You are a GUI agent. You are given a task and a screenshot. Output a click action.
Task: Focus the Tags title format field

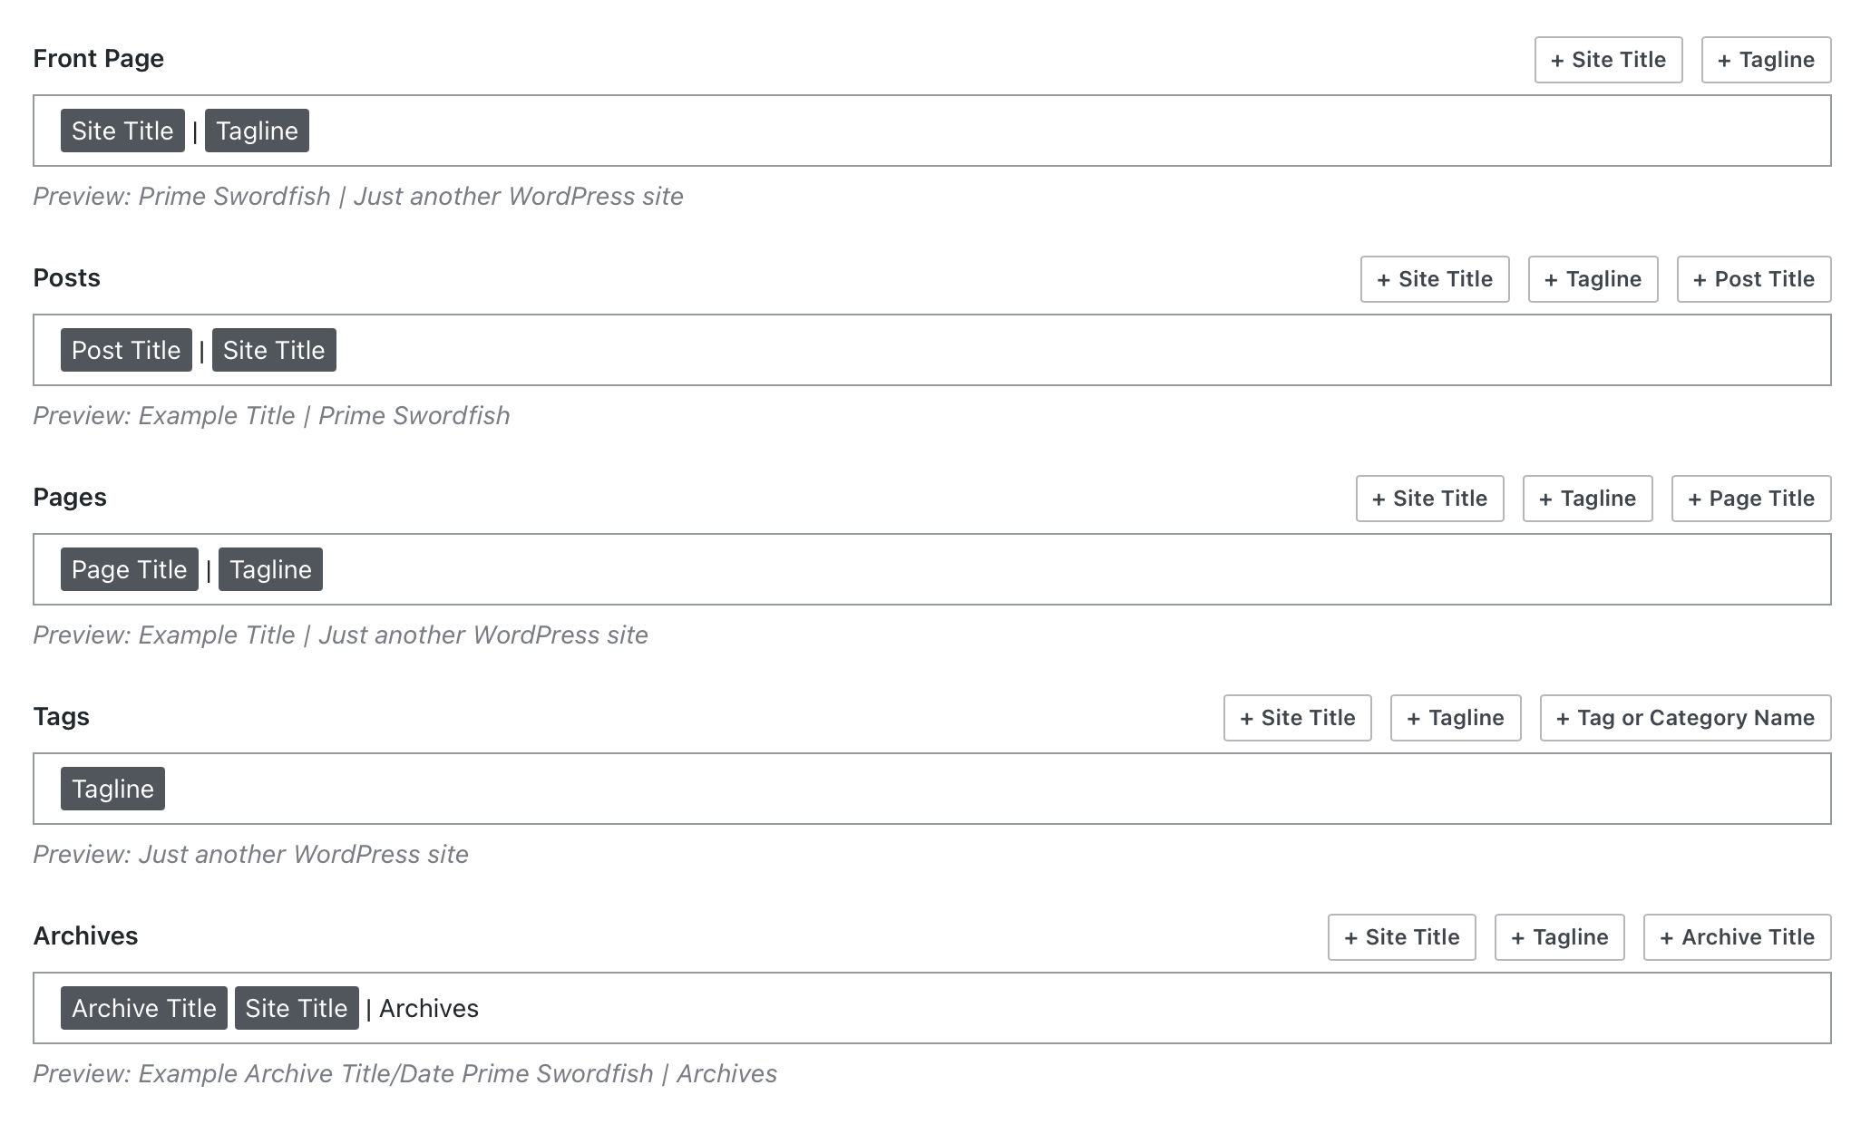998,789
